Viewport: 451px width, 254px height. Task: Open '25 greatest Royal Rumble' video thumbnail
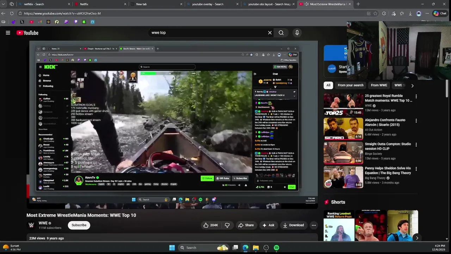click(x=343, y=105)
